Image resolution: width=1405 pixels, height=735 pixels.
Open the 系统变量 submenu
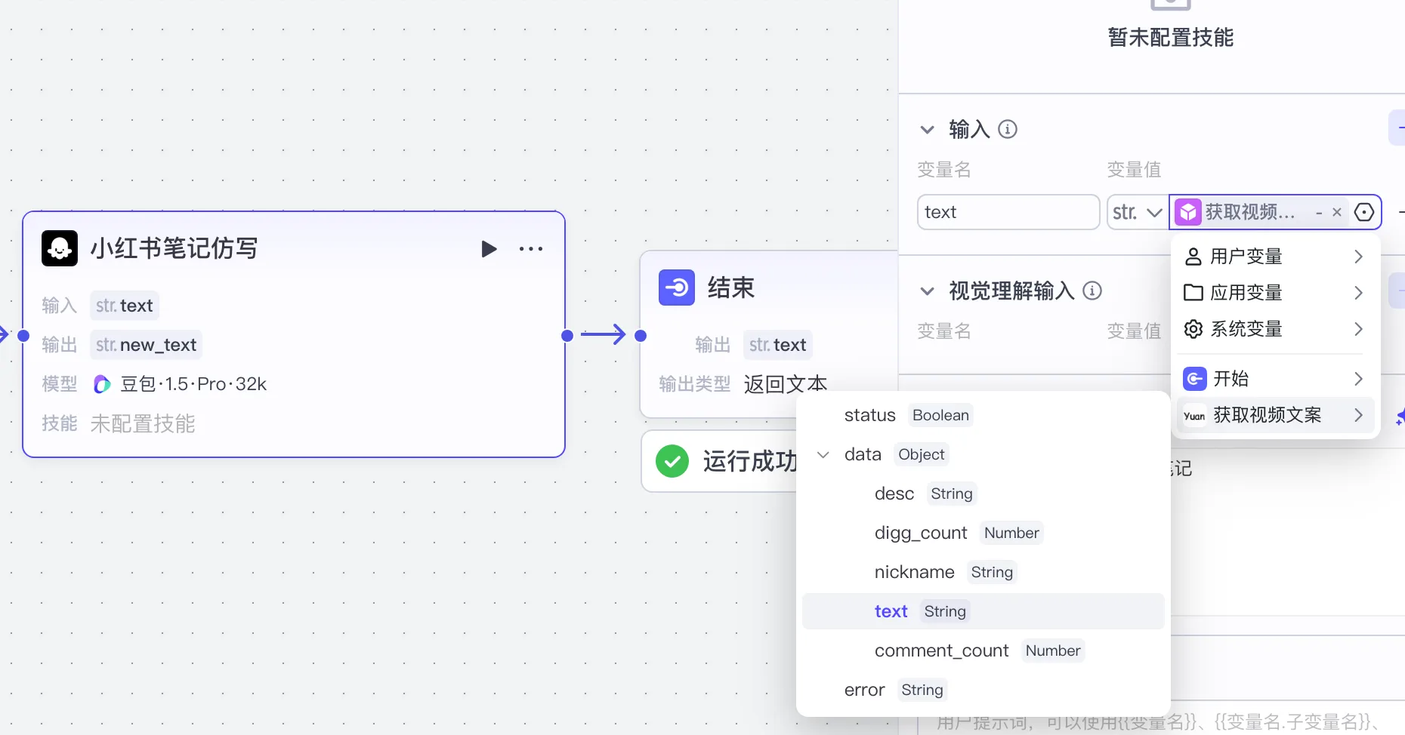tap(1274, 329)
